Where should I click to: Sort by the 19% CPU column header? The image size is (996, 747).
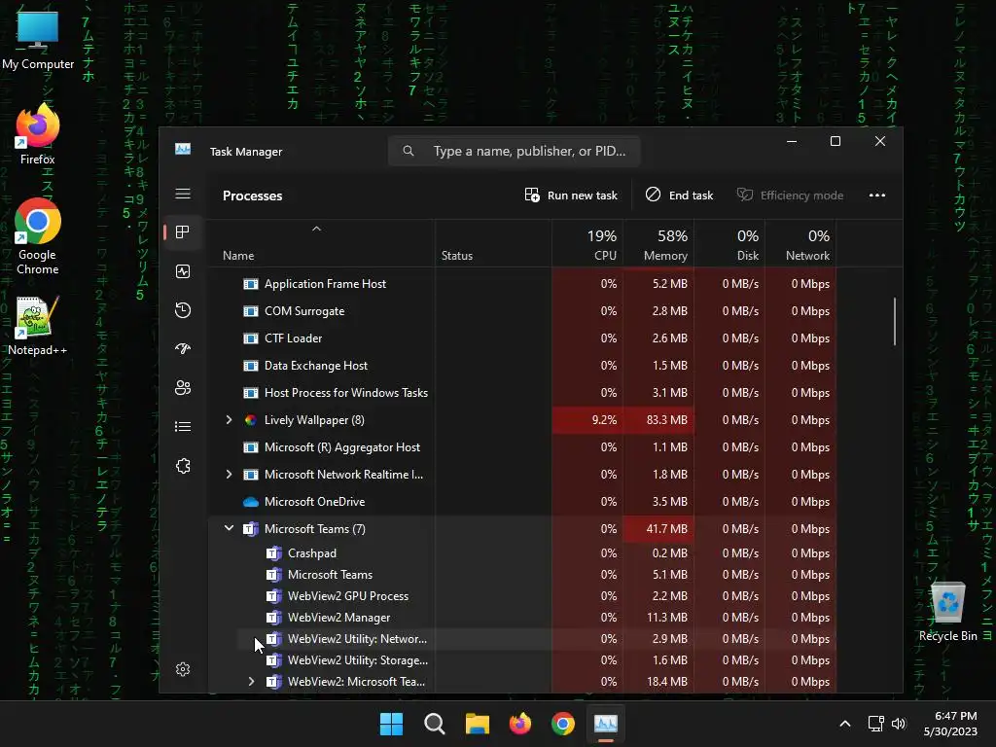[587, 244]
